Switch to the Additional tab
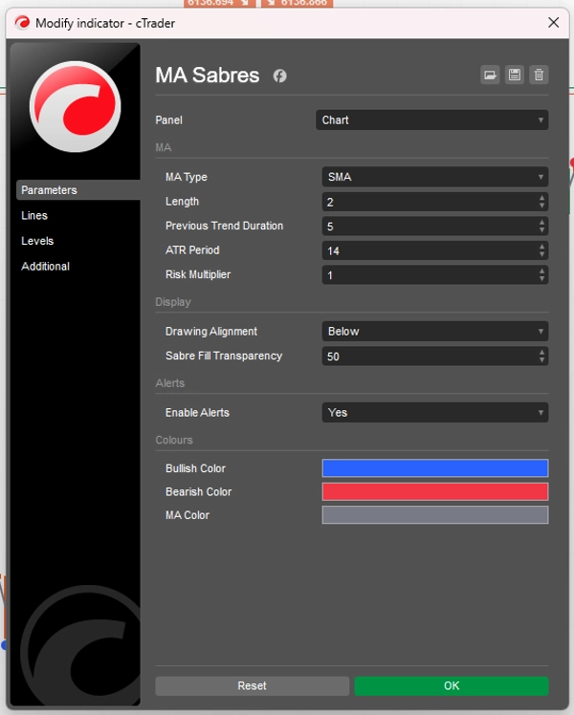Screen dimensions: 574x715 click(45, 267)
